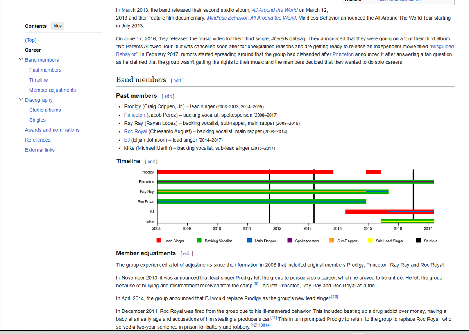Click the blue Main Rapper legend swatch
The height and width of the screenshot is (334, 469).
click(x=249, y=241)
